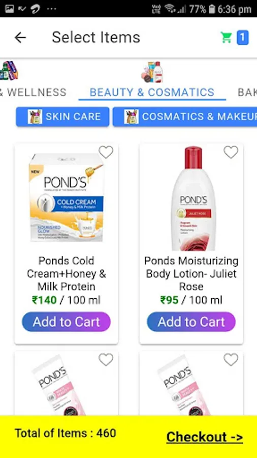The image size is (257, 458).
Task: Select Beauty & Cosmatics category icon
Action: point(152,72)
